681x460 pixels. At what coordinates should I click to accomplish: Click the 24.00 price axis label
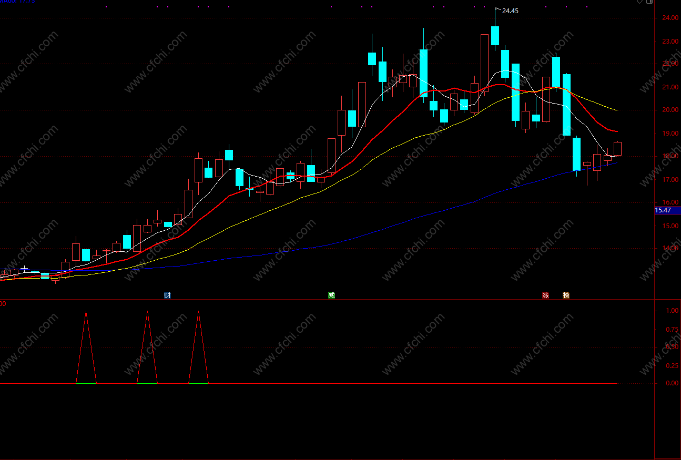pos(670,18)
